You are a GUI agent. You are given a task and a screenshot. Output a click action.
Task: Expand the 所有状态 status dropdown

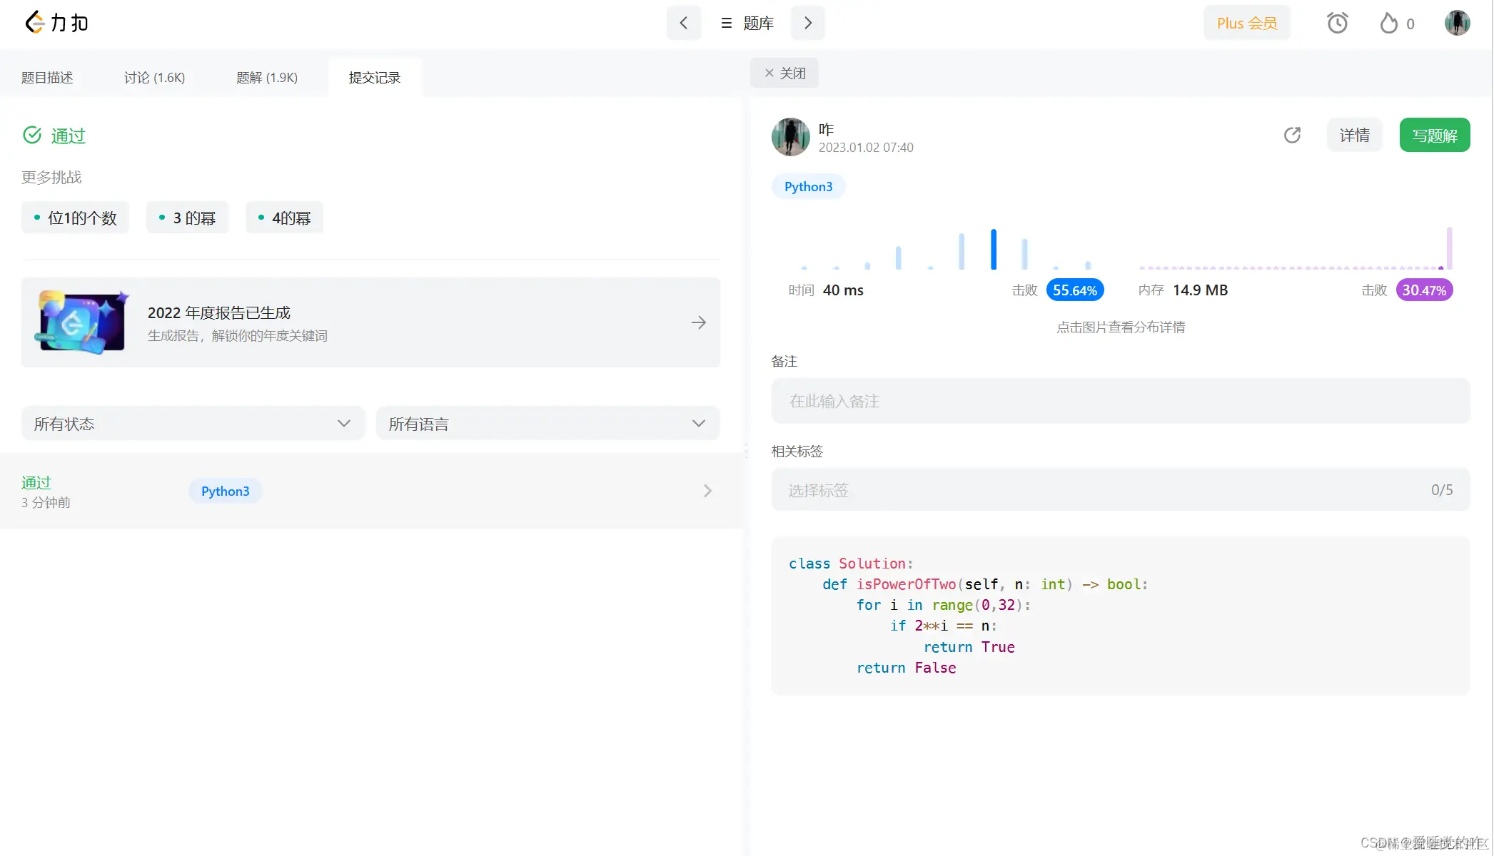tap(193, 424)
